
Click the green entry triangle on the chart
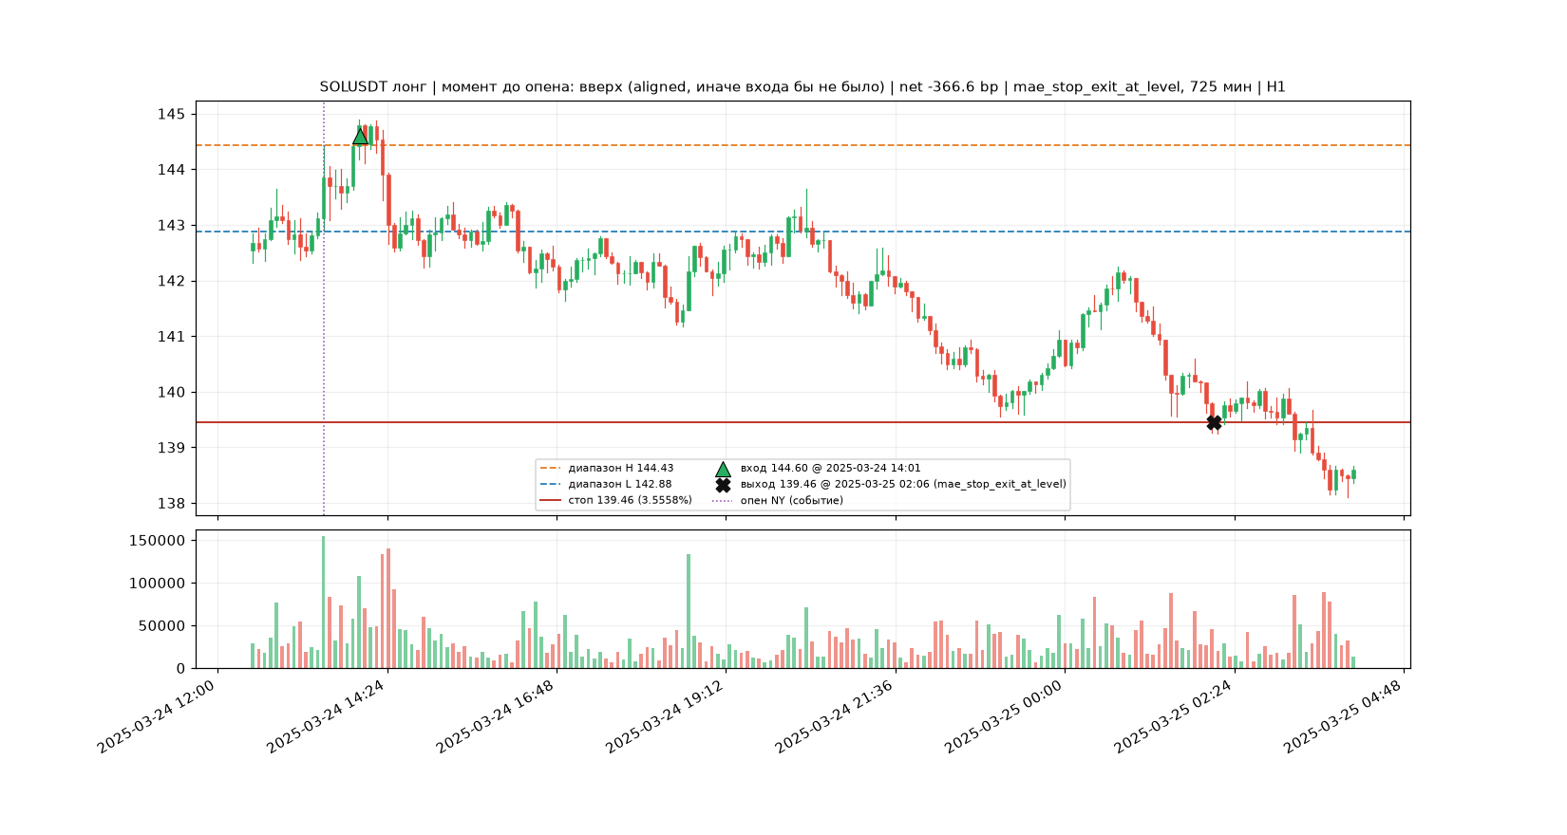360,136
